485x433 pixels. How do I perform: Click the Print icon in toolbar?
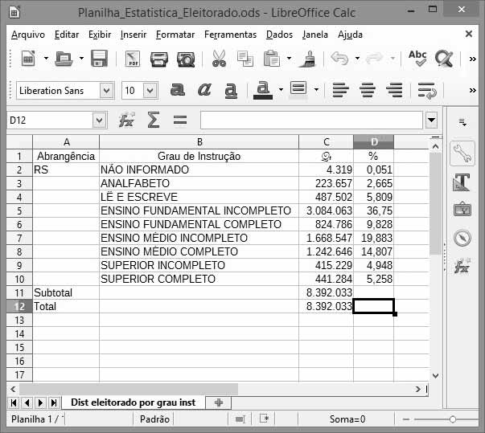pos(159,59)
